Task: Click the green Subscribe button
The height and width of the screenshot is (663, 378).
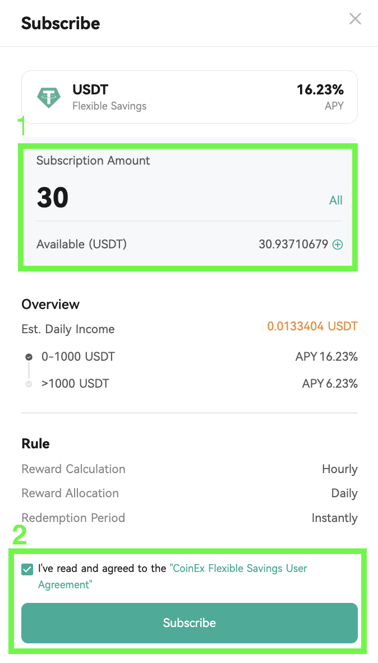Action: click(190, 623)
